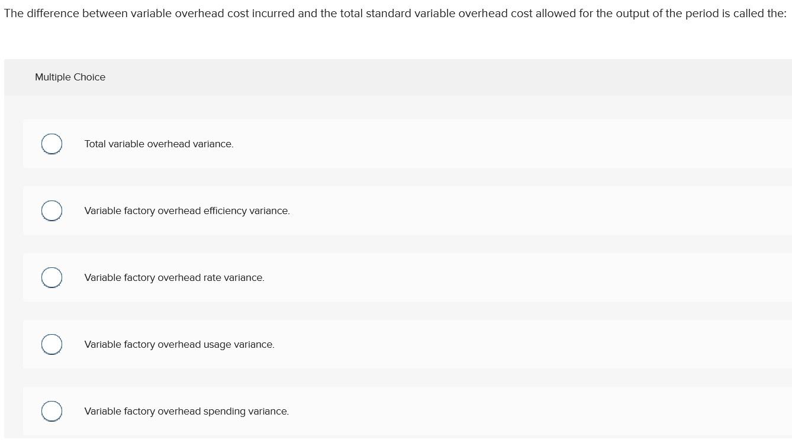The width and height of the screenshot is (792, 440).
Task: Select the radio button for Total variable overhead variance
Action: (51, 144)
